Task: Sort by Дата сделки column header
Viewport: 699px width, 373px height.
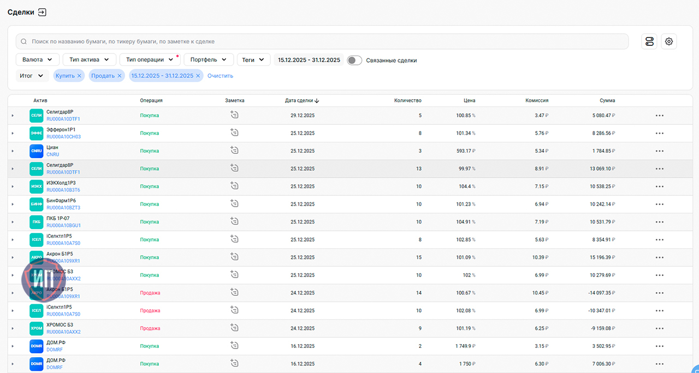Action: pos(301,100)
